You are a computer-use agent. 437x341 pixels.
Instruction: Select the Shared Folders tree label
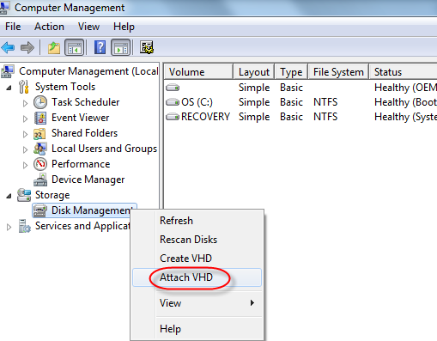pyautogui.click(x=84, y=133)
